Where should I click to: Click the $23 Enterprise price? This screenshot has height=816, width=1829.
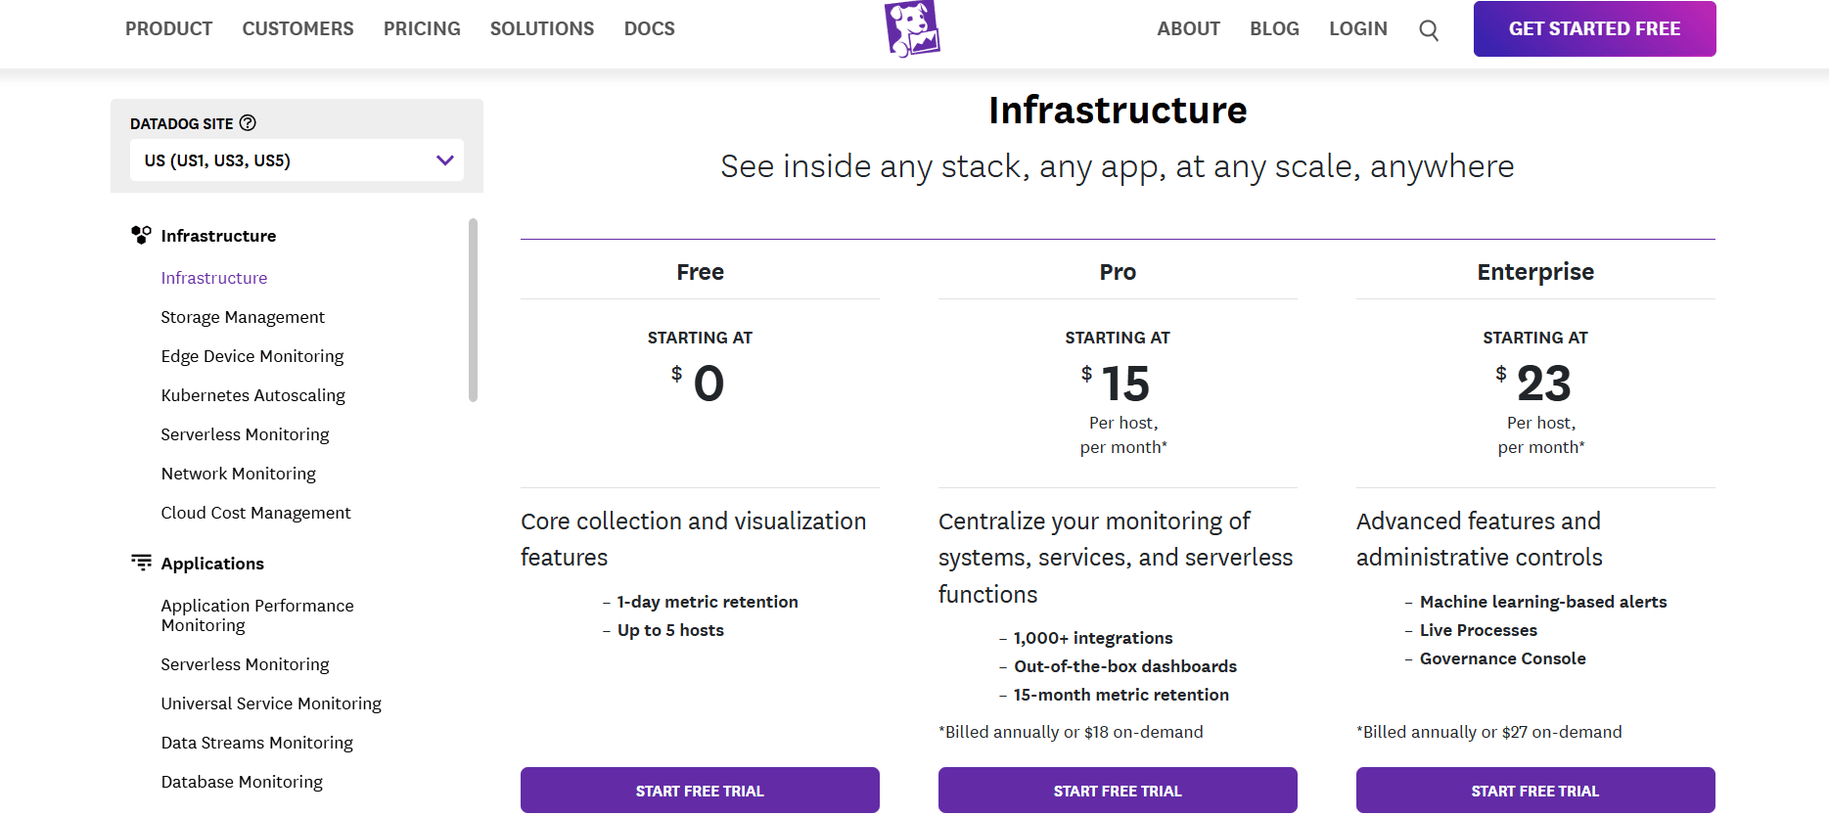click(x=1533, y=383)
